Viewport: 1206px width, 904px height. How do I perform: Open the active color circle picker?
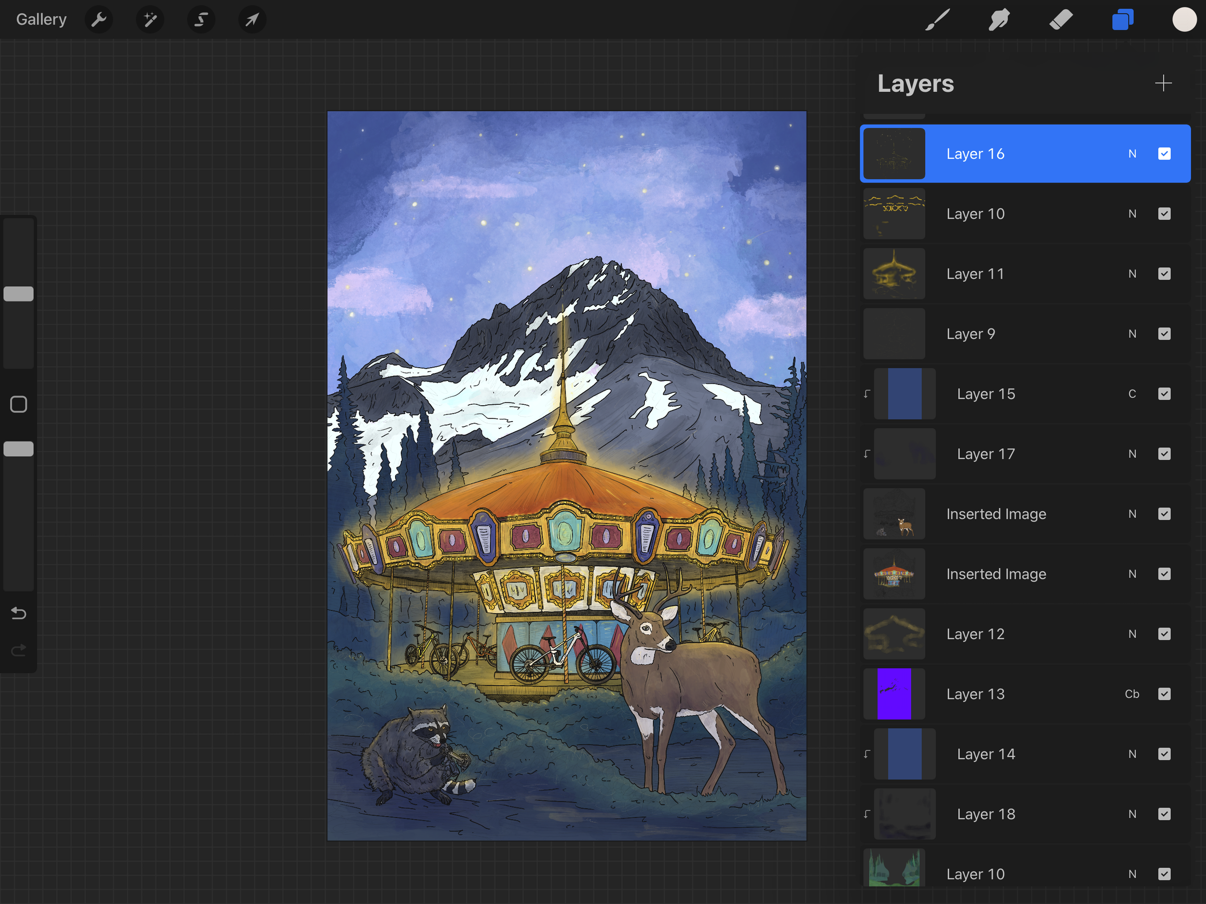click(x=1184, y=20)
